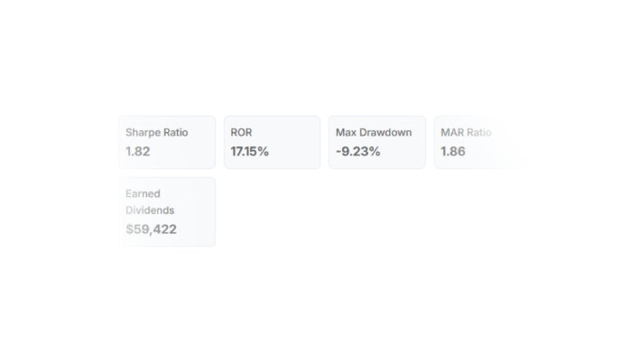Click the word MAR in fourth card

(x=452, y=133)
